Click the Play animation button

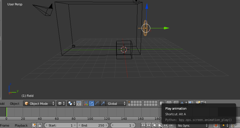(x=160, y=125)
